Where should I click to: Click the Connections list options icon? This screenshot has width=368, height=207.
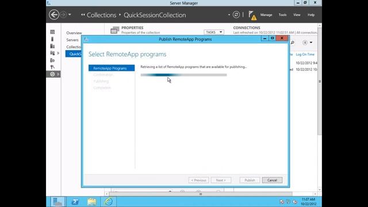(305, 43)
